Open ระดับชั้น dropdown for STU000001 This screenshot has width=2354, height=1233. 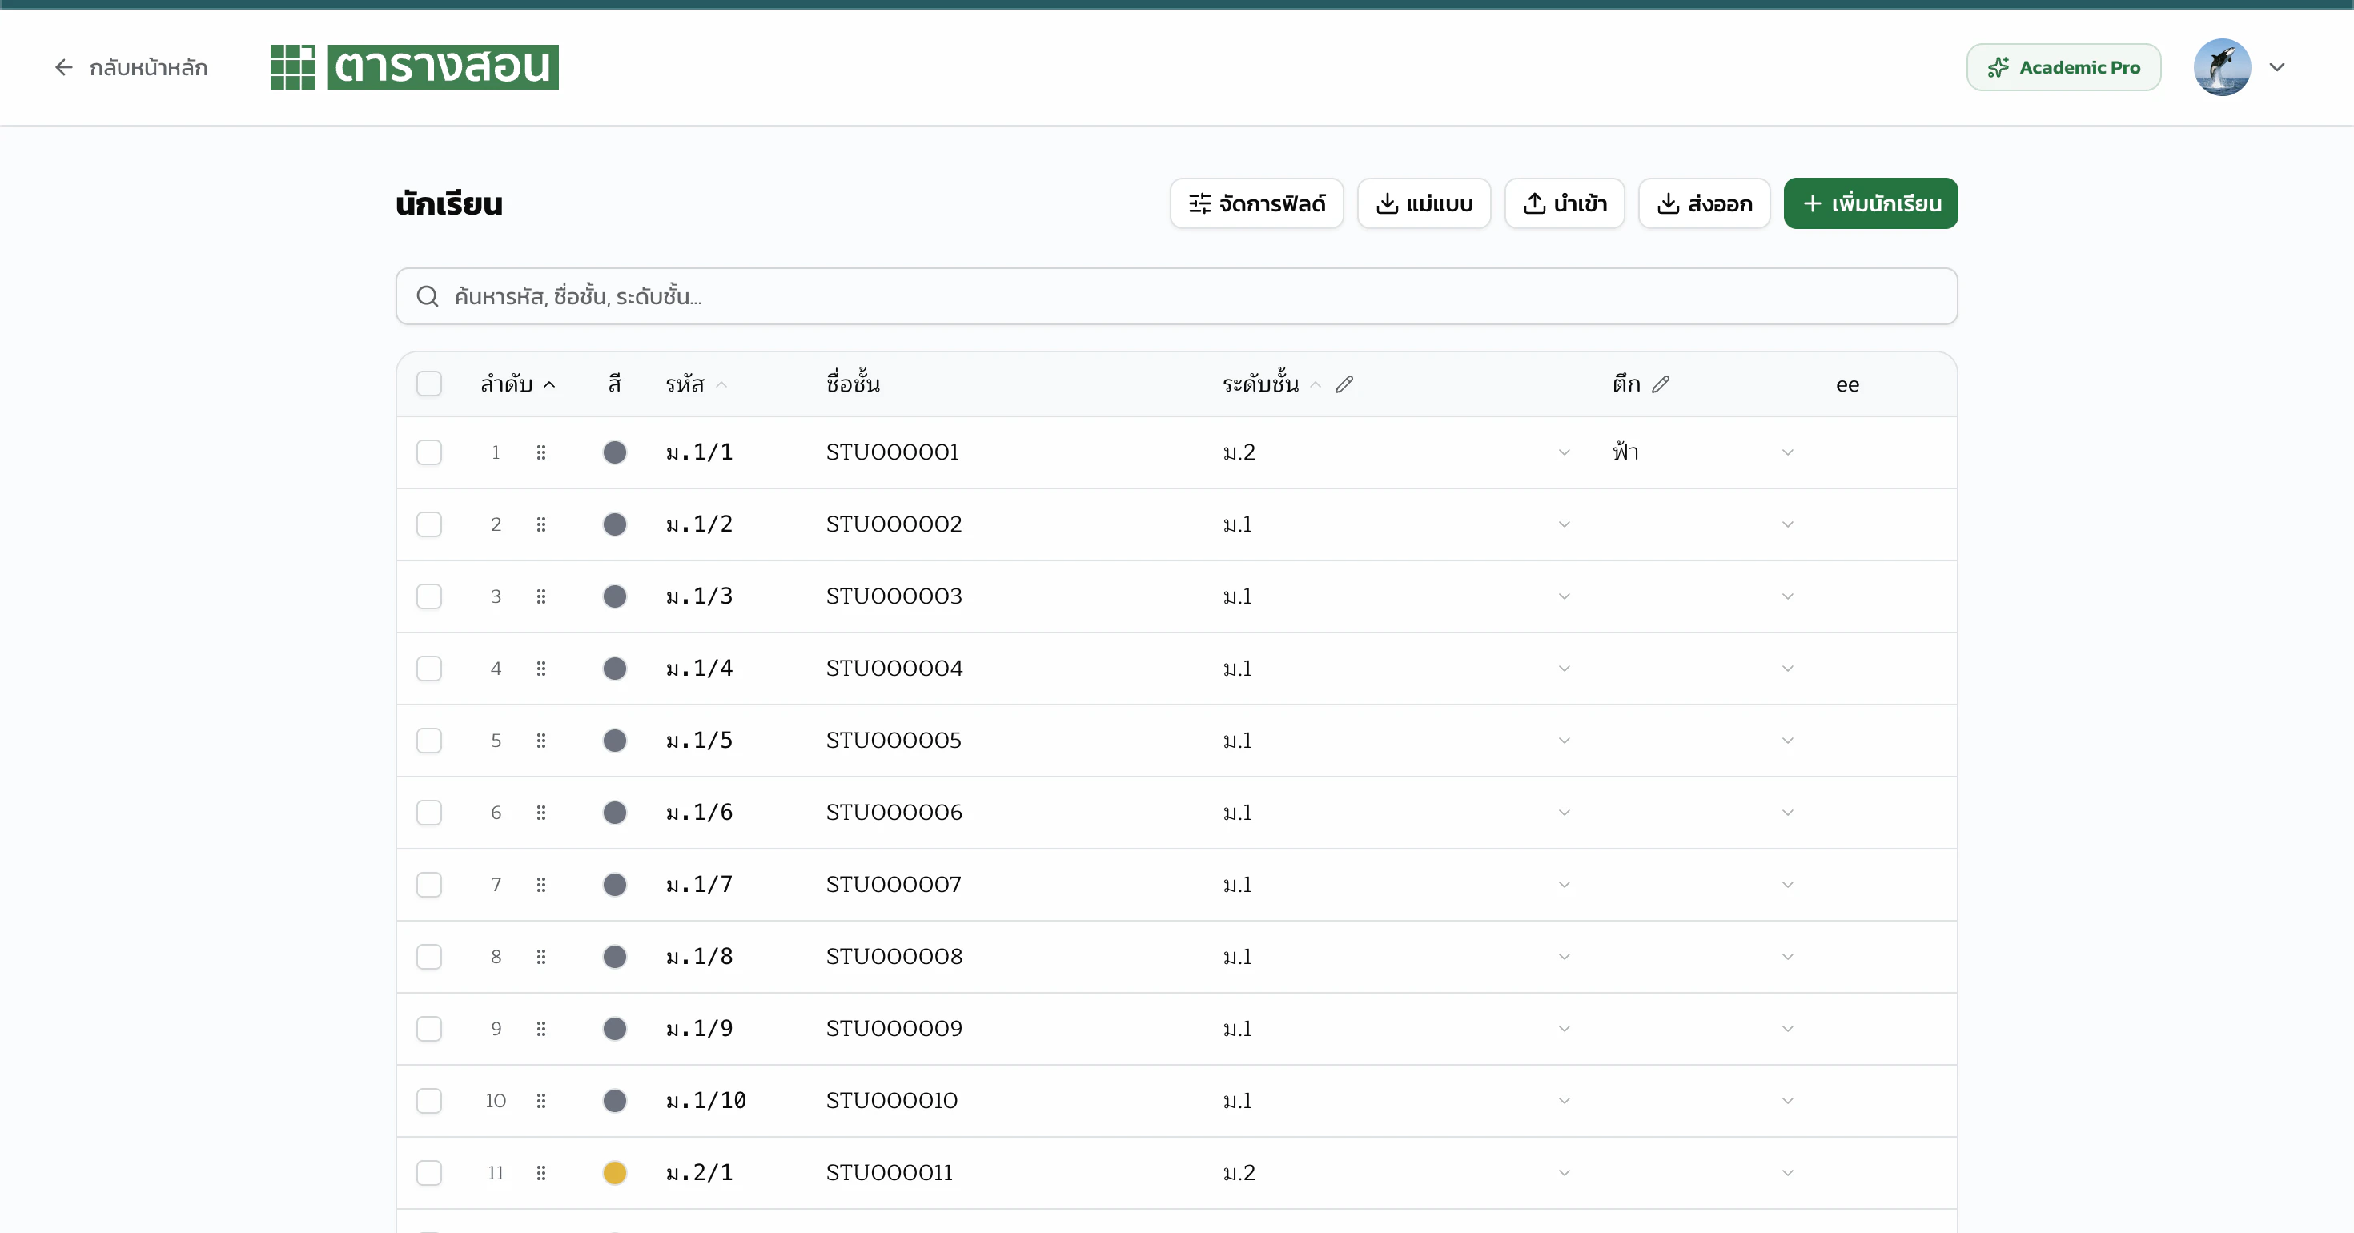[1564, 452]
